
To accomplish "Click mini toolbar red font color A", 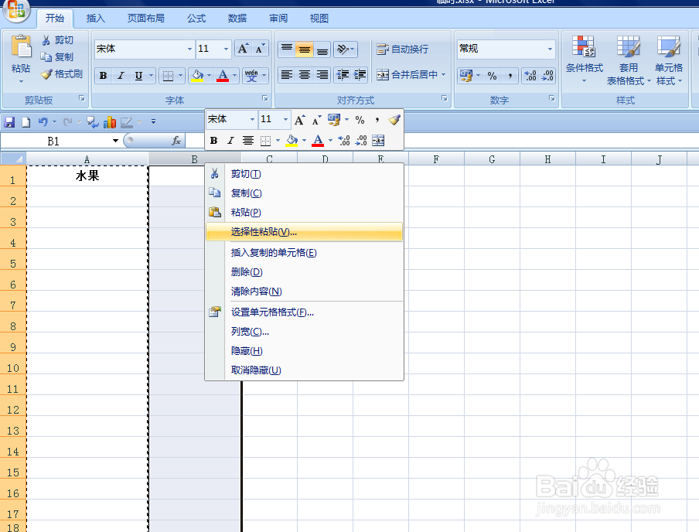I will coord(318,141).
